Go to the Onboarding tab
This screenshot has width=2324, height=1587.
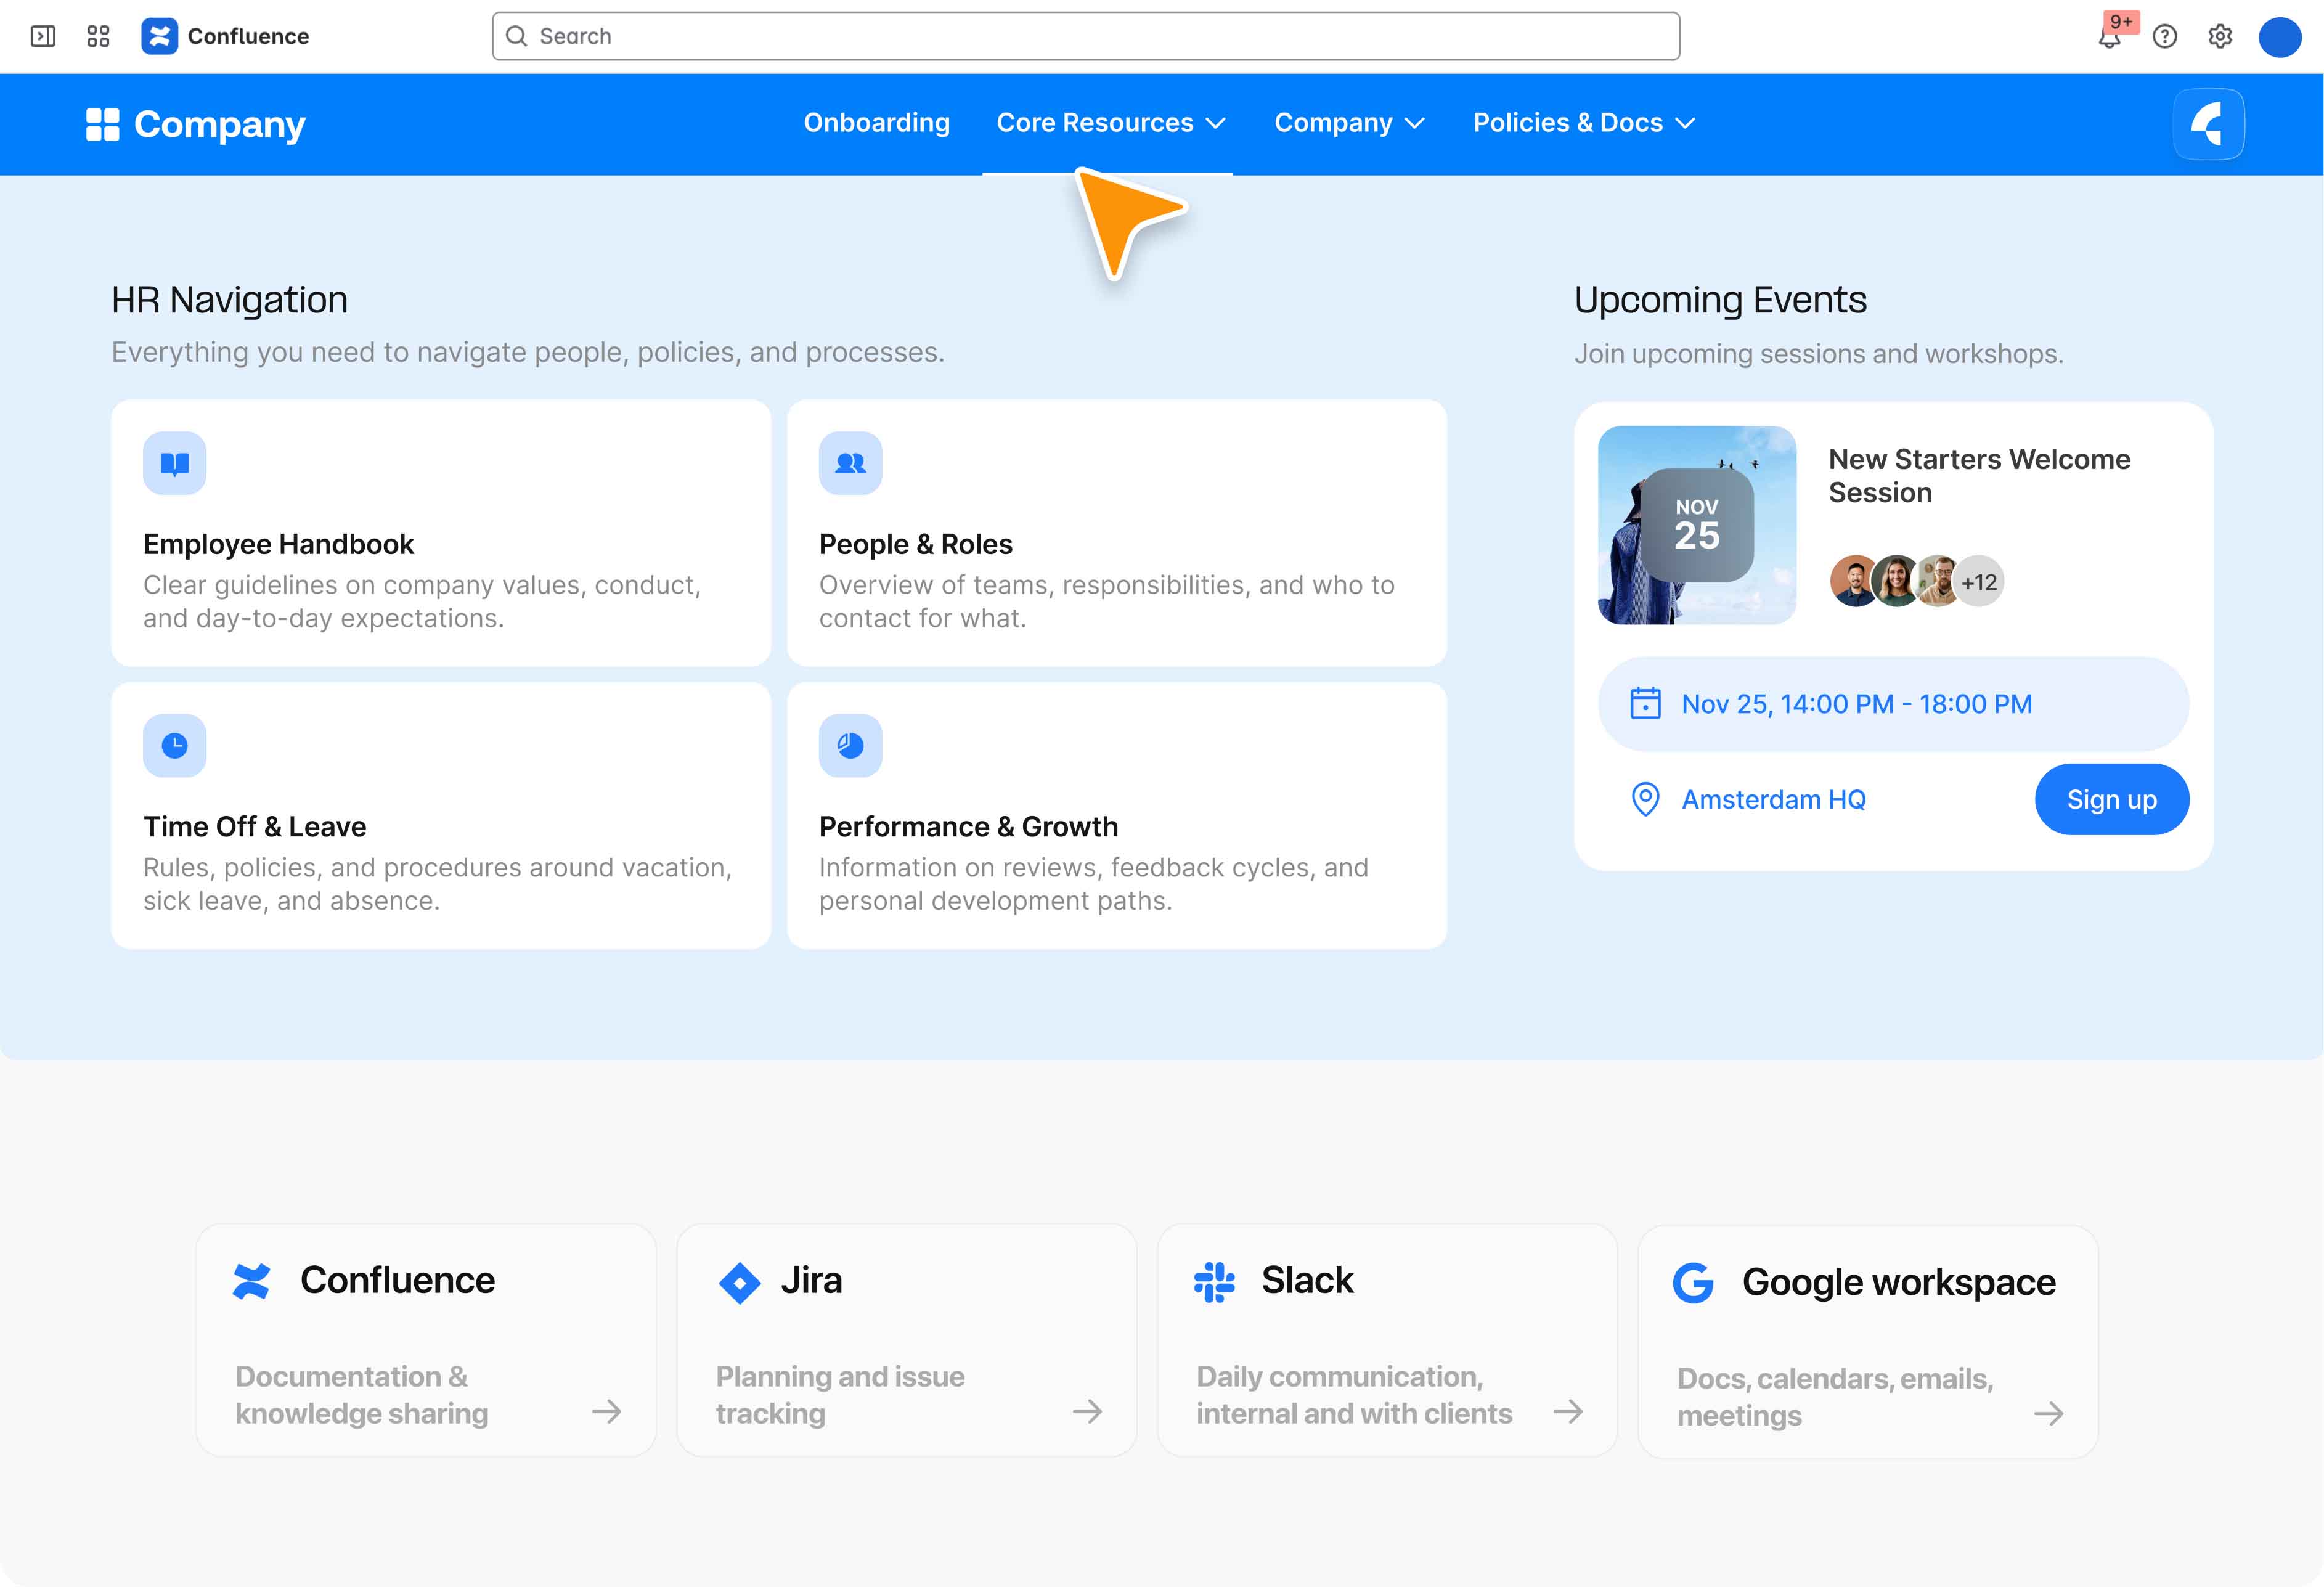coord(876,123)
